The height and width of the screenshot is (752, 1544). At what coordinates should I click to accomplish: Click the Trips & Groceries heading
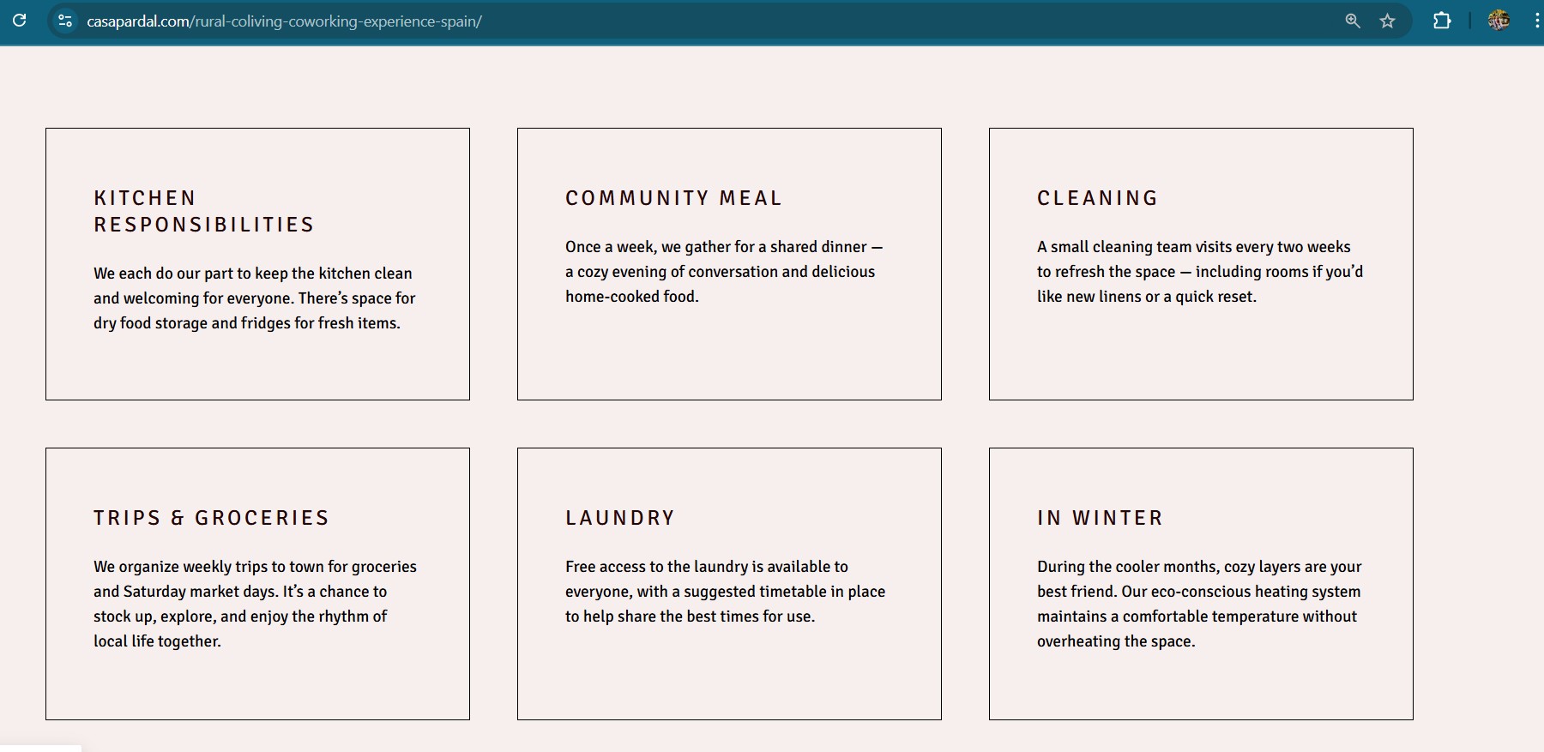(x=211, y=518)
